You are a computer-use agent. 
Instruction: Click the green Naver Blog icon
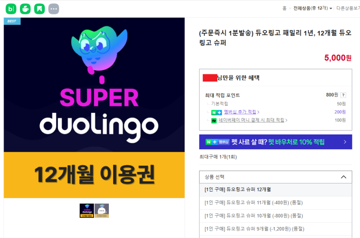point(11,9)
